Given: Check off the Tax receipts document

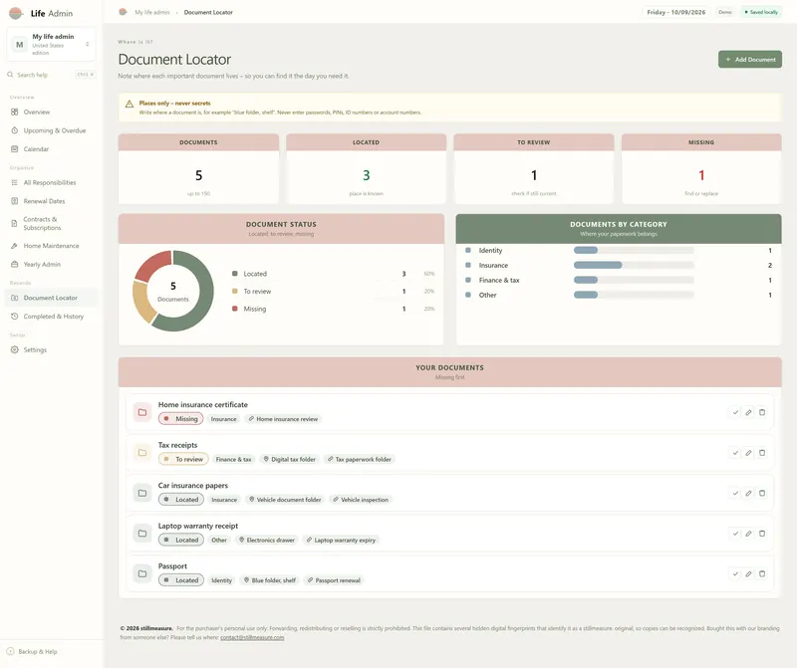Looking at the screenshot, I should tap(735, 453).
